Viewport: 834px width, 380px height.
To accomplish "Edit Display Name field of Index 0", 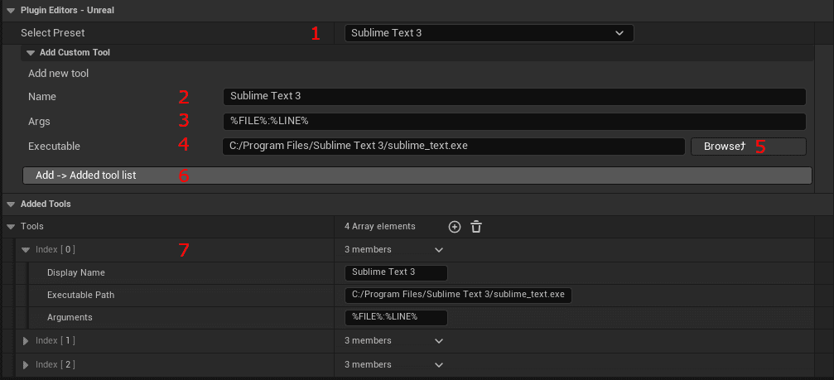I will [396, 272].
